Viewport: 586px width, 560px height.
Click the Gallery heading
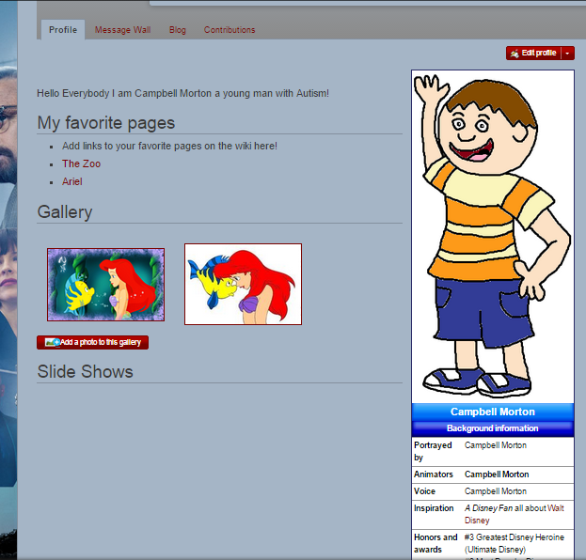pyautogui.click(x=65, y=212)
